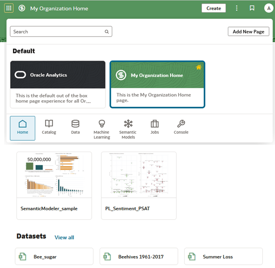The height and width of the screenshot is (268, 275).
Task: Select the Oracle Analytics home page card
Action: tap(58, 84)
